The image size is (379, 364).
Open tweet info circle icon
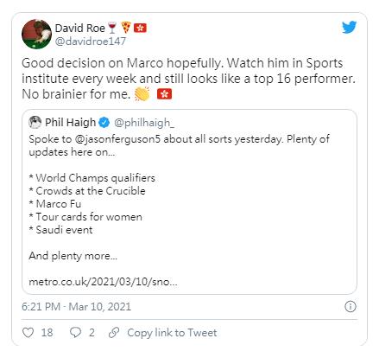[x=351, y=306]
